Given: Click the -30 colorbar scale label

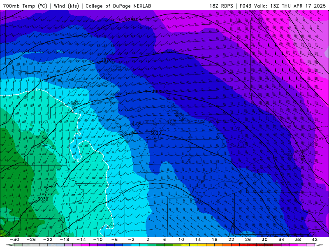Looking at the screenshot, I should [14, 240].
